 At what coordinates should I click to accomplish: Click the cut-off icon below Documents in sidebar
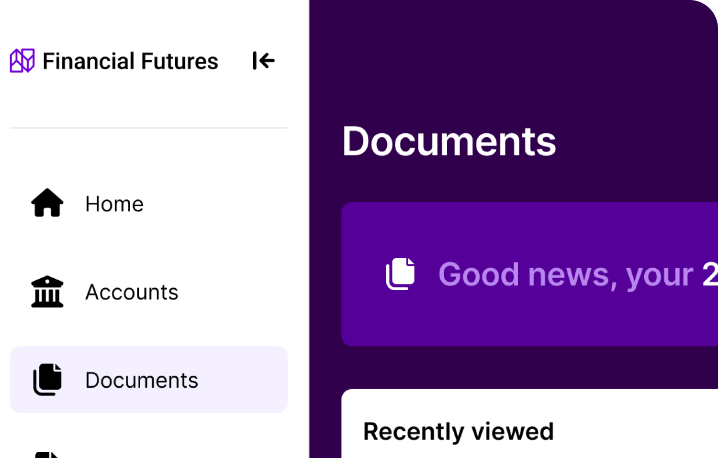pos(47,453)
